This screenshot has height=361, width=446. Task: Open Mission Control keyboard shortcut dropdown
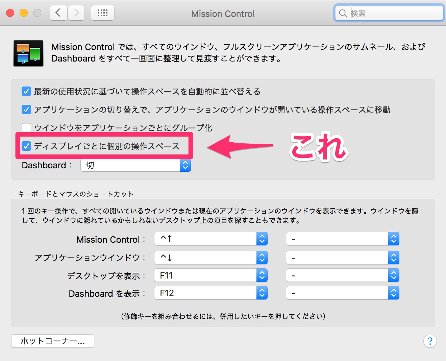pos(210,239)
